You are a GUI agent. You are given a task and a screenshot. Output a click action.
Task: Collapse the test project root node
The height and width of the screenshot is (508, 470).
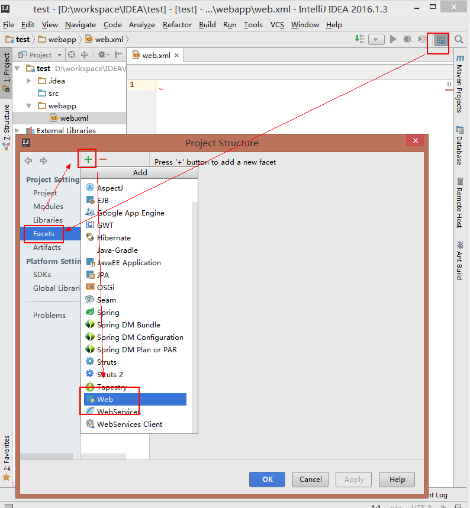[x=18, y=68]
